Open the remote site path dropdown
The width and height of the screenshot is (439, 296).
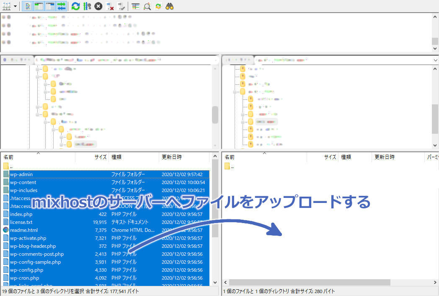click(435, 60)
